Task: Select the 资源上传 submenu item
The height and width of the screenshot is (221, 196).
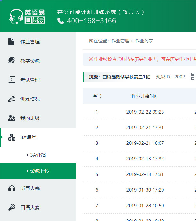Action: coord(39,171)
